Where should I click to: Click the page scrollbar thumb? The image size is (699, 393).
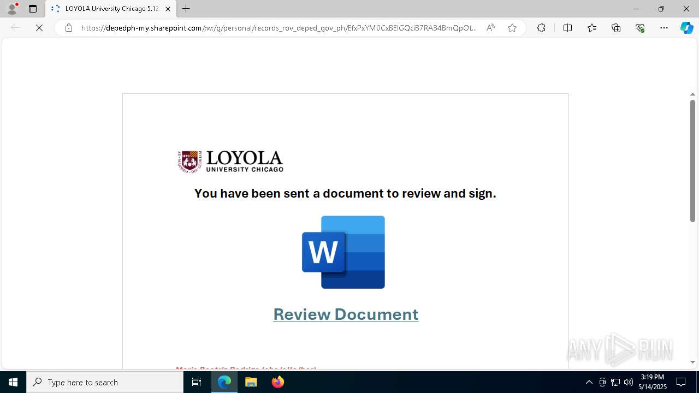tap(692, 161)
